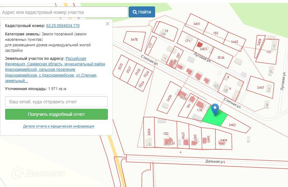Click the Найти search button
Image resolution: width=288 pixels, height=187 pixels.
point(142,12)
